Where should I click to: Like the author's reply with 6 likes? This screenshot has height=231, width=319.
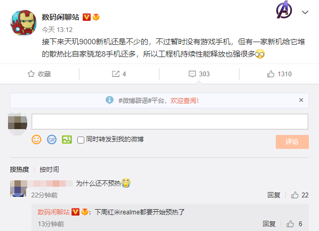click(x=290, y=224)
